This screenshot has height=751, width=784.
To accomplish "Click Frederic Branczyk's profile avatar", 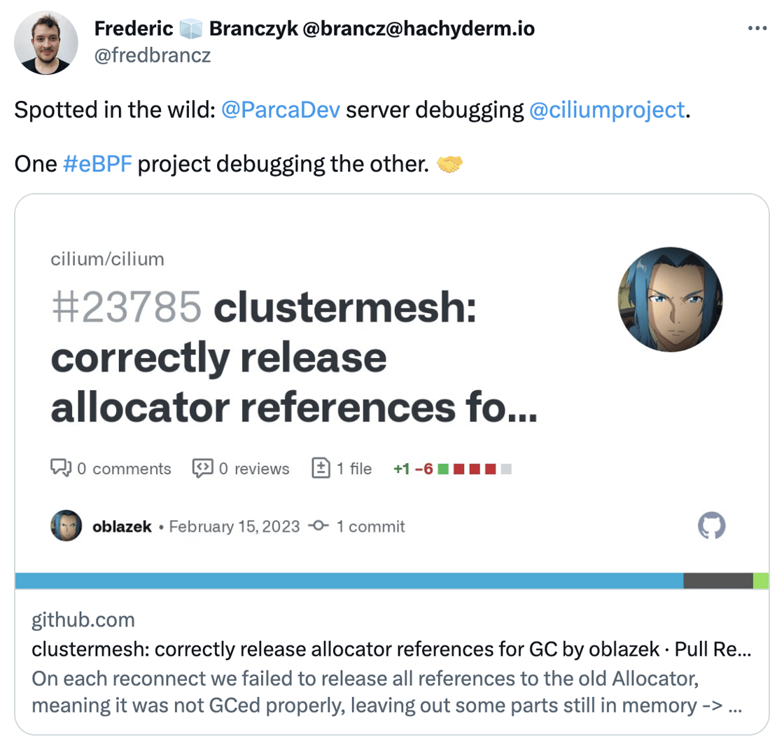I will (43, 43).
